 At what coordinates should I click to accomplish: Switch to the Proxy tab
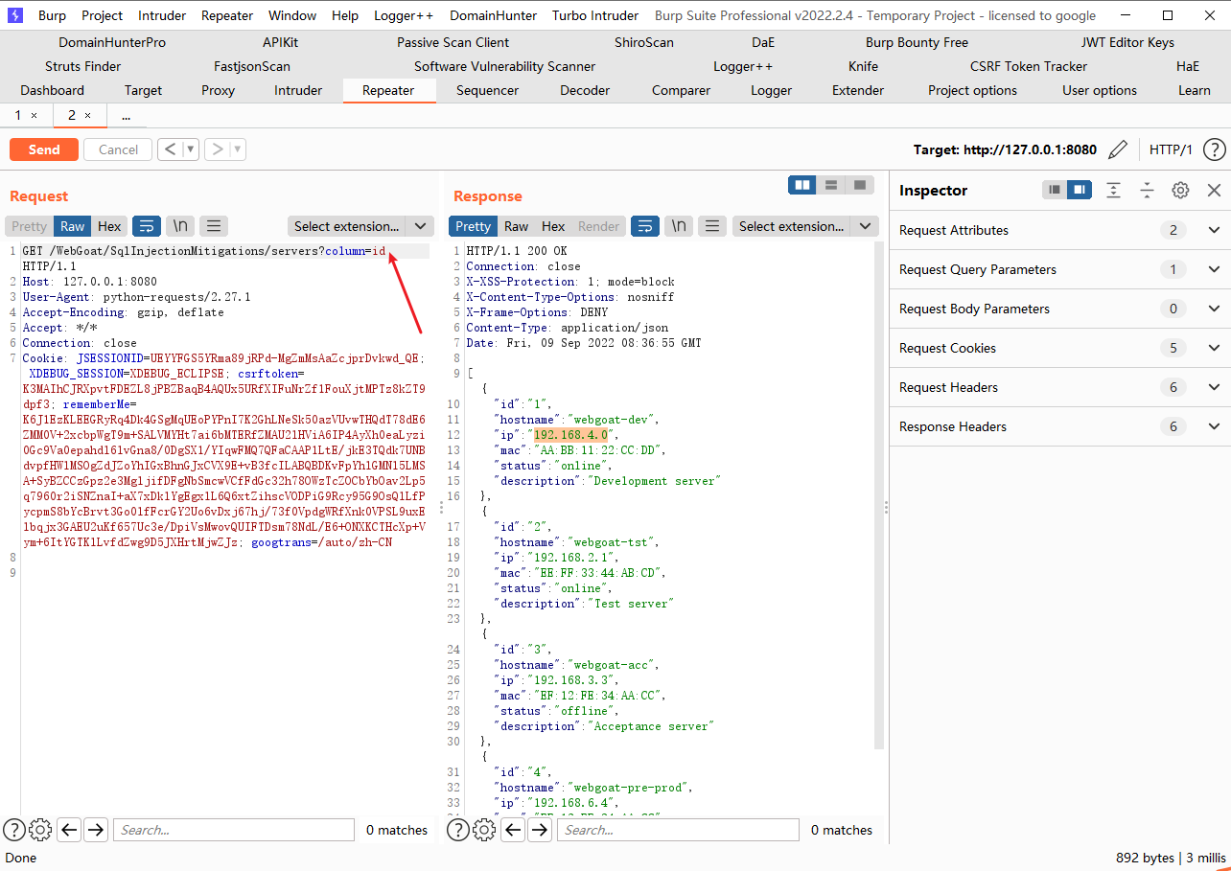point(219,90)
